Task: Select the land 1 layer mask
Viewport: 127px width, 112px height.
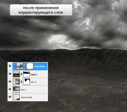Action: click(x=27, y=74)
